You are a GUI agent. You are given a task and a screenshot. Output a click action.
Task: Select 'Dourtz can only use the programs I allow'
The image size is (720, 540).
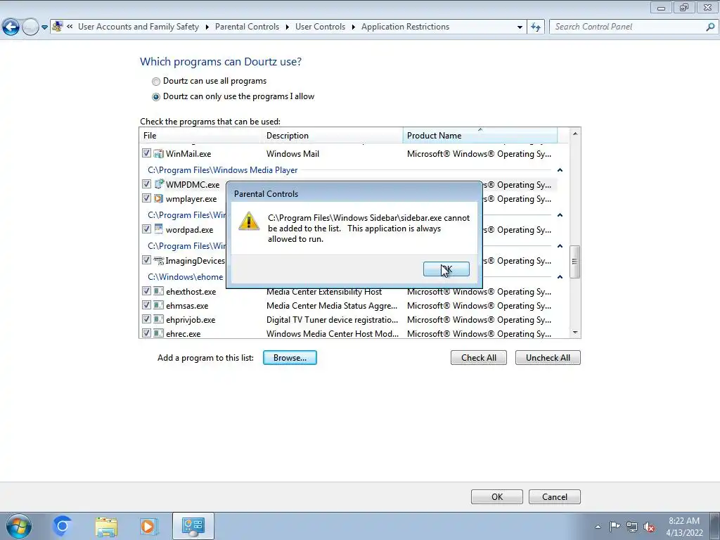pos(156,97)
